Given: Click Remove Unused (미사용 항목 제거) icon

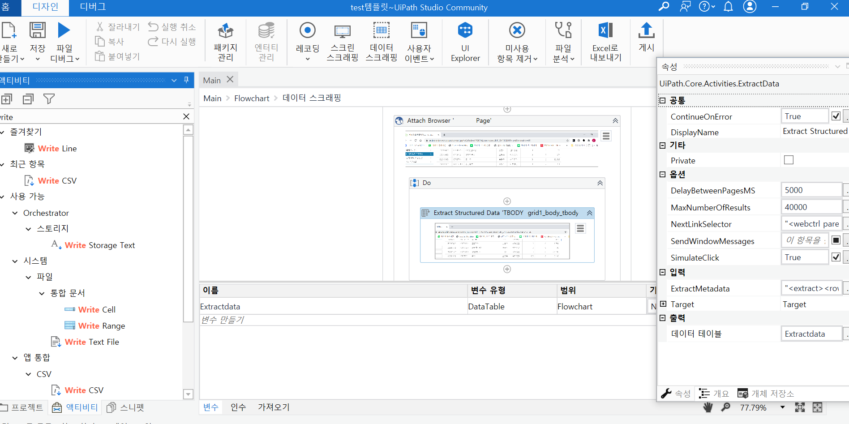Looking at the screenshot, I should click(517, 30).
